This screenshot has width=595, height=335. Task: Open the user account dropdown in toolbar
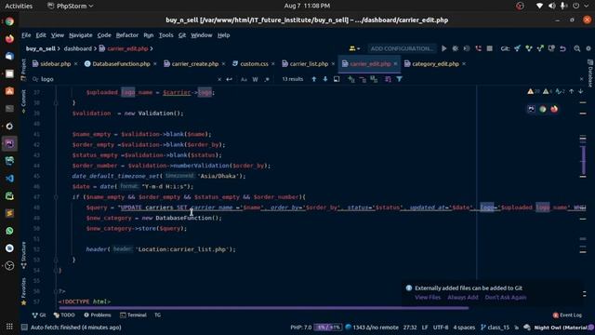pos(354,48)
